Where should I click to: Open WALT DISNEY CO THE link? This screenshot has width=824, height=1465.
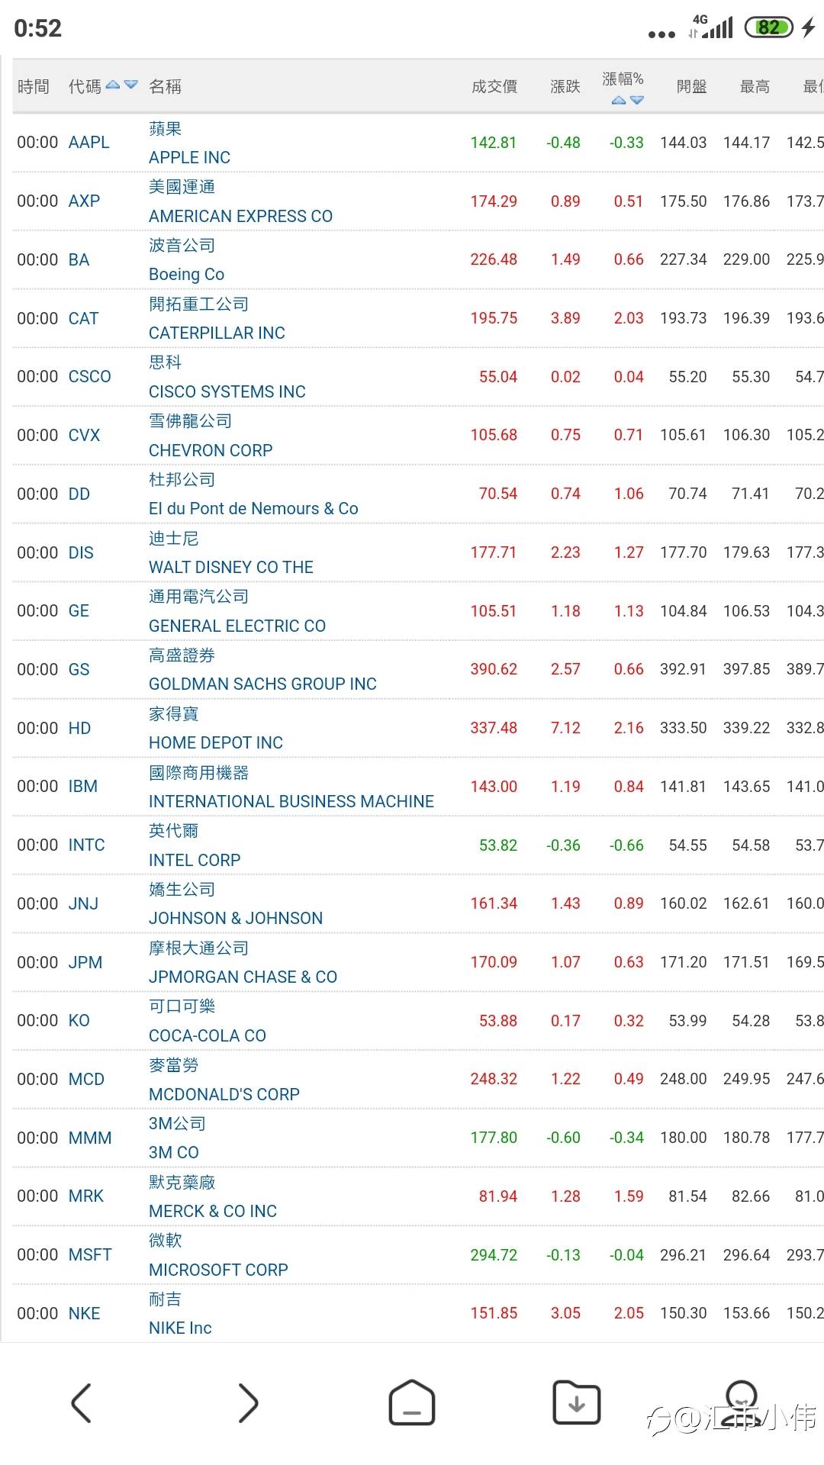pyautogui.click(x=231, y=568)
